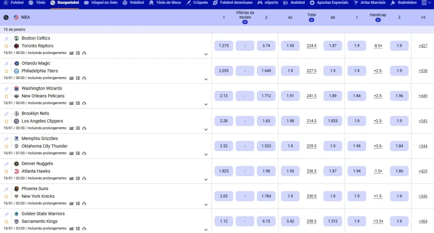Bet on Boston Celtics win at 1.275
The width and height of the screenshot is (434, 233).
click(x=224, y=46)
